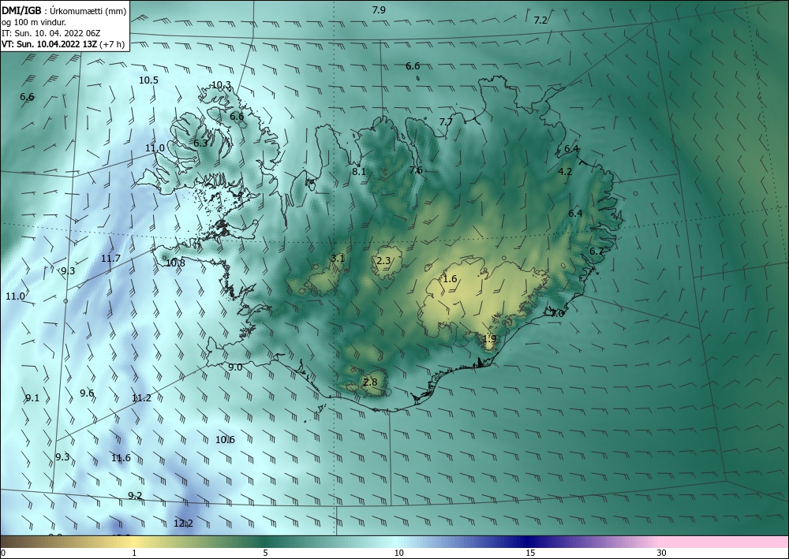Click the 10.8 value on the map
This screenshot has width=789, height=559.
coord(175,263)
